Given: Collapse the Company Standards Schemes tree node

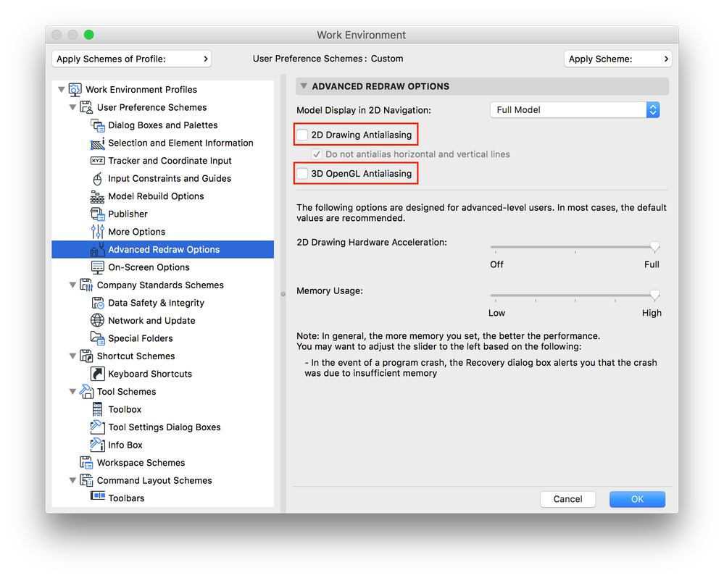Looking at the screenshot, I should point(72,285).
